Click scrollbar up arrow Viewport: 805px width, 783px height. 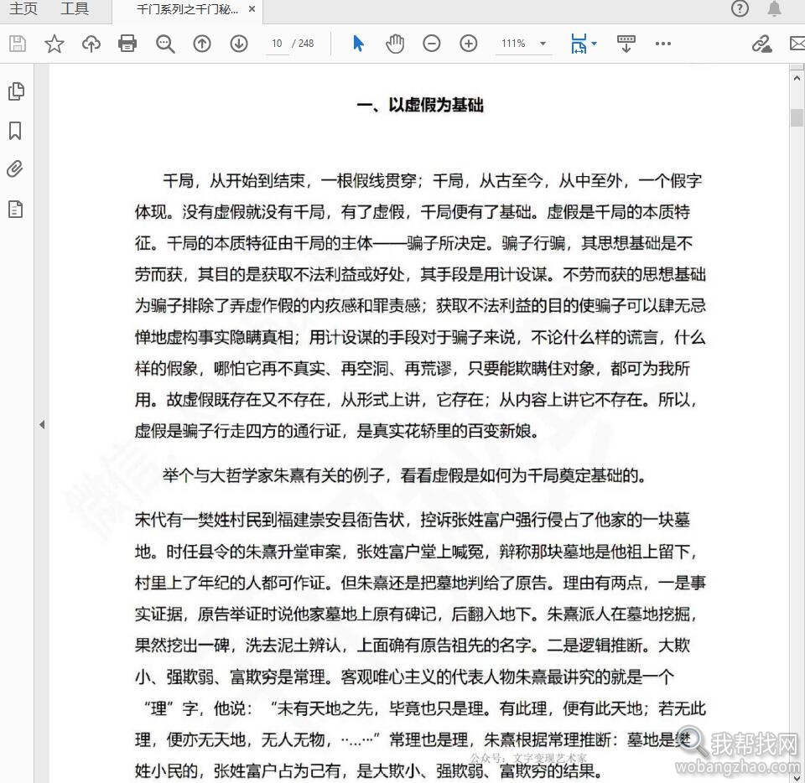click(x=797, y=79)
